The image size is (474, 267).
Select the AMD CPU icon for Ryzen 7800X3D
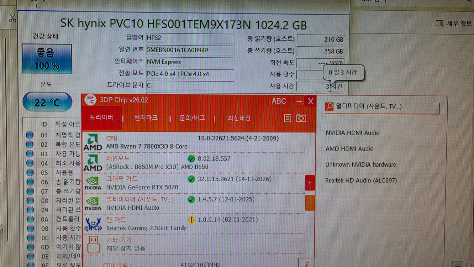(93, 141)
